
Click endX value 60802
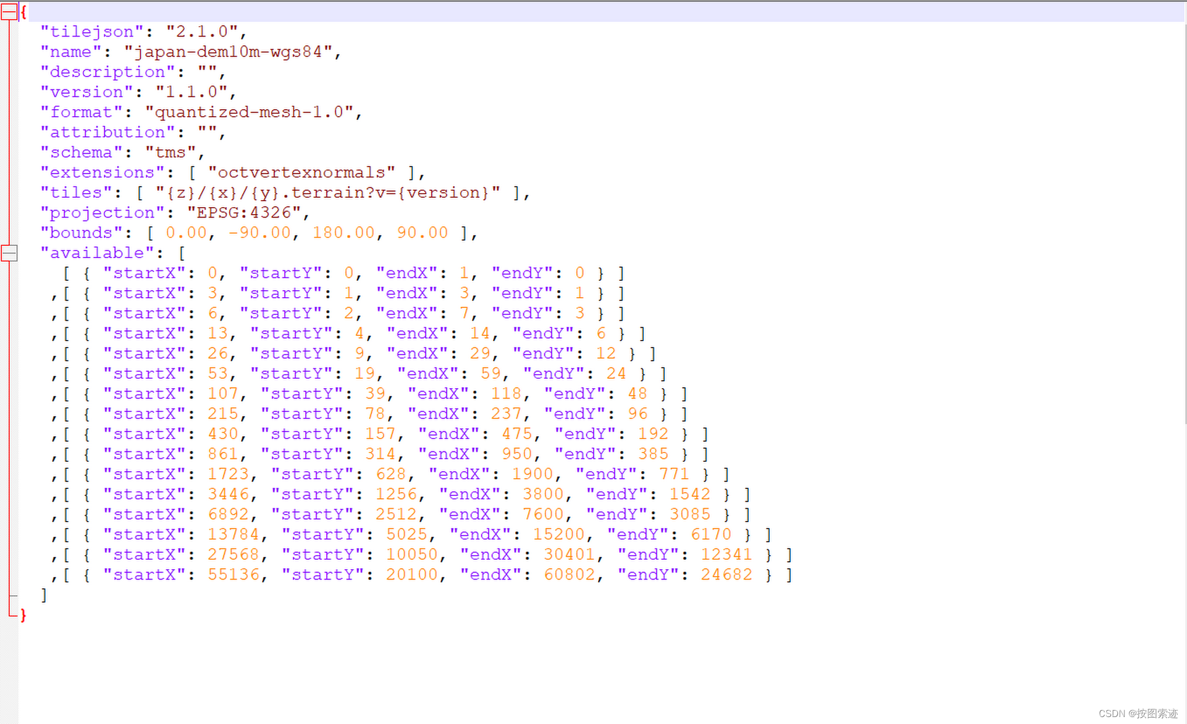569,575
